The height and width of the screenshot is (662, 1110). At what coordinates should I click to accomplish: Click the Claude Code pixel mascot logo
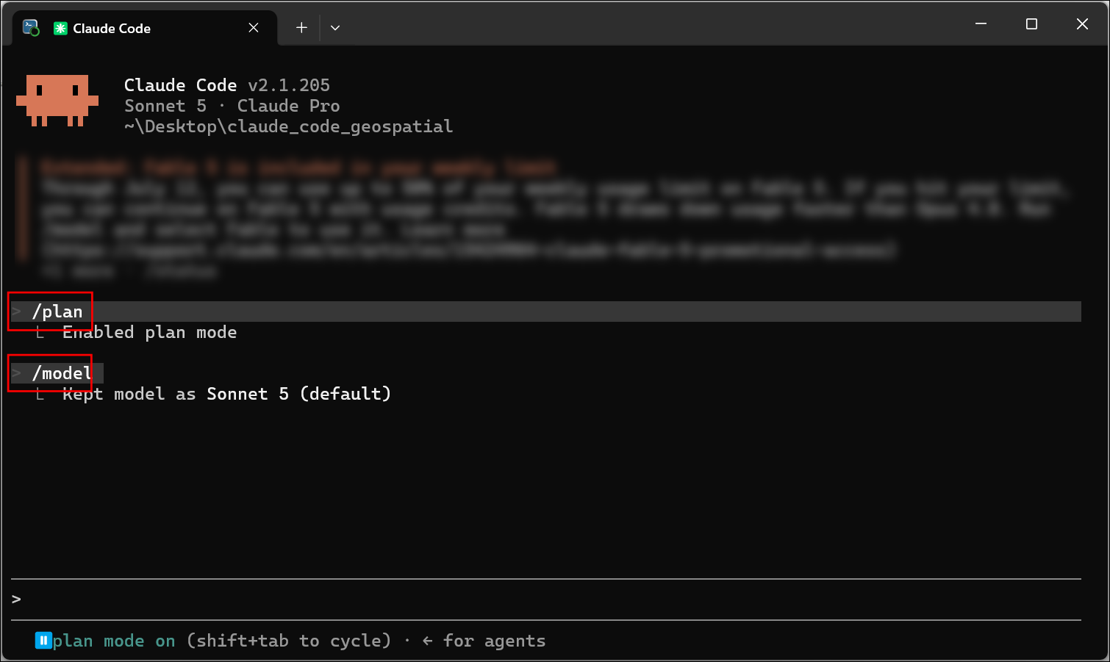57,101
